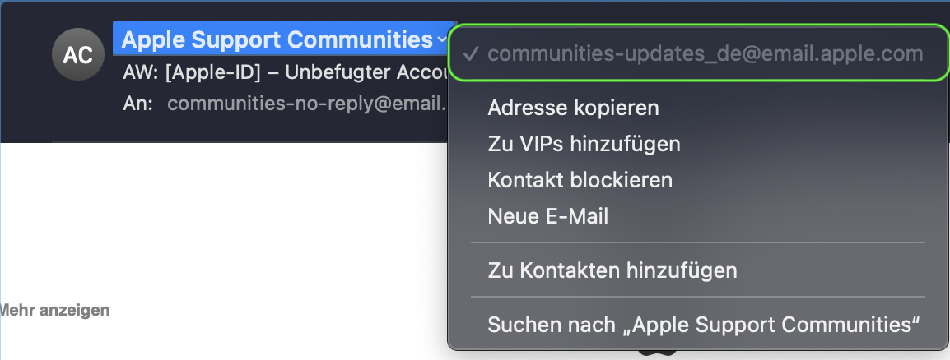Pick "Kontakt blockieren" in the context menu
Viewport: 950px width, 360px height.
pyautogui.click(x=580, y=180)
